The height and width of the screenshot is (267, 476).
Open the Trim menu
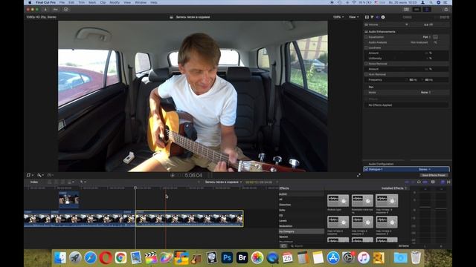pyautogui.click(x=82, y=2)
